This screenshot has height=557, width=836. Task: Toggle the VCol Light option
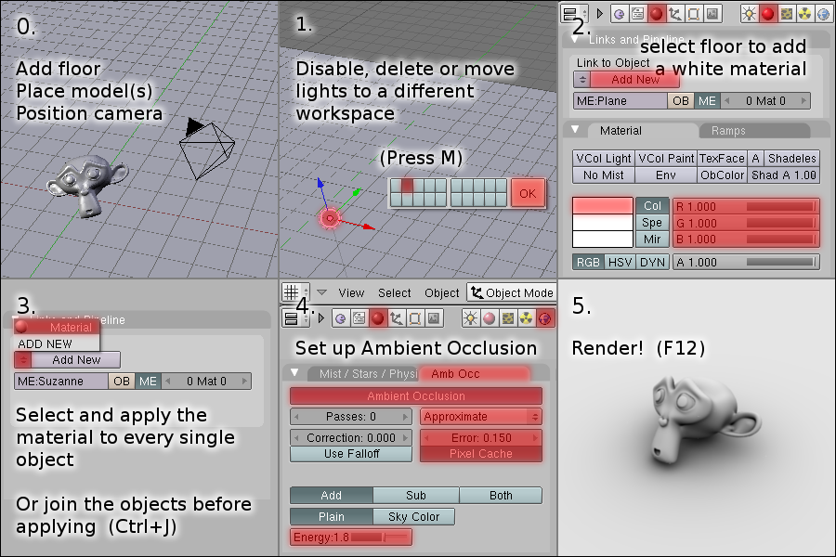[604, 159]
